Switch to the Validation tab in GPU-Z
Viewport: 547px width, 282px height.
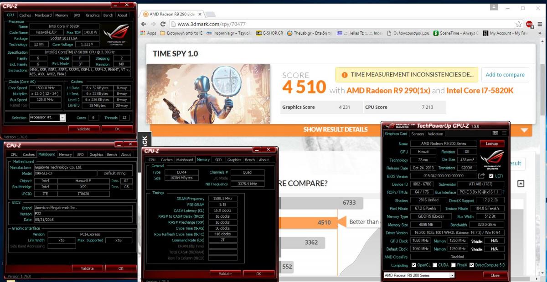coord(435,134)
